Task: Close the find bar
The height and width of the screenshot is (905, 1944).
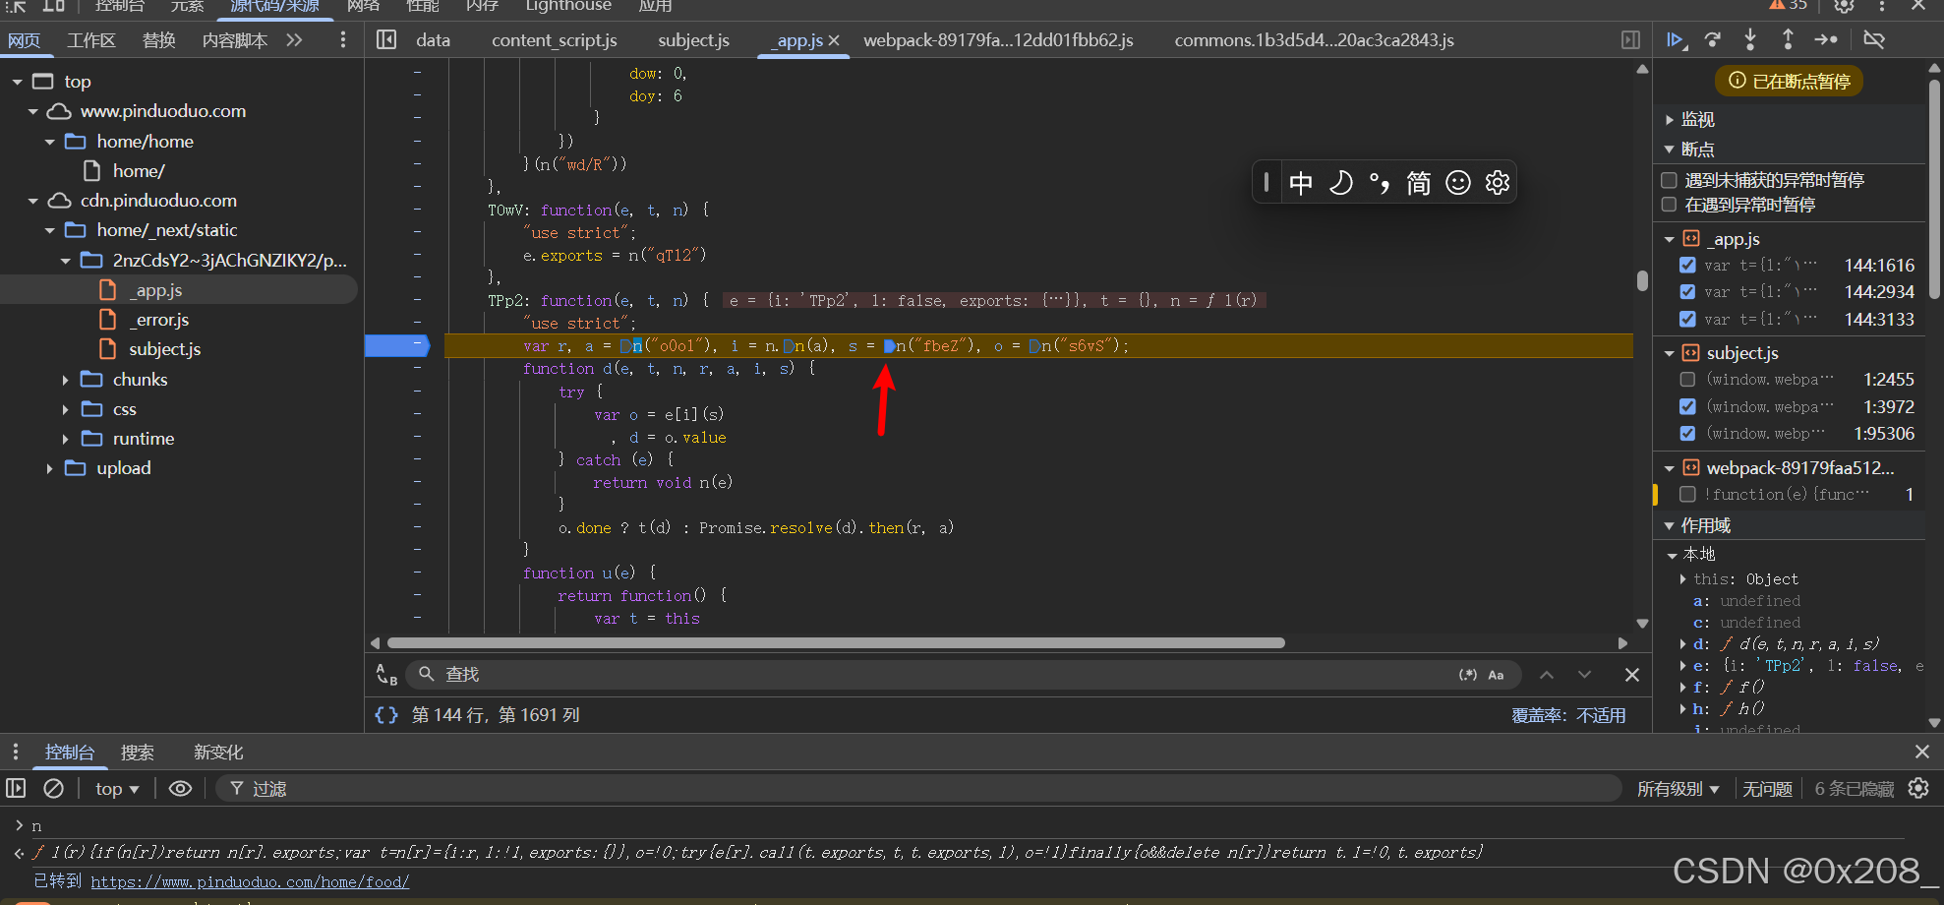Action: (x=1632, y=675)
